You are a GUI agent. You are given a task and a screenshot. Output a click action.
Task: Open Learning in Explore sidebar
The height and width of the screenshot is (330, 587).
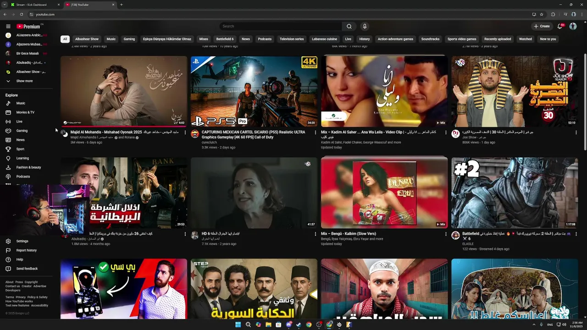tap(22, 158)
